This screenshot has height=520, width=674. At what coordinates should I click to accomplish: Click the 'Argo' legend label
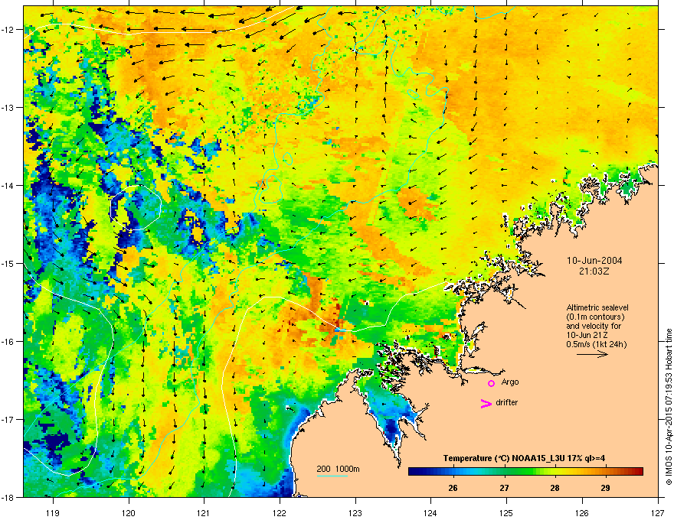(x=510, y=382)
